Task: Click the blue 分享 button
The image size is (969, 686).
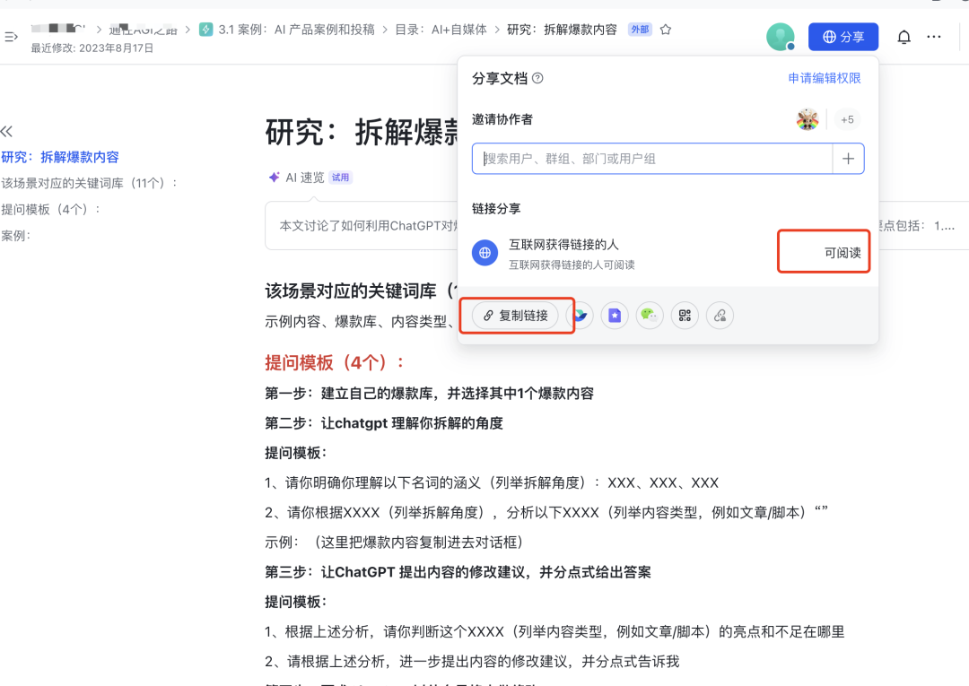Action: [842, 36]
